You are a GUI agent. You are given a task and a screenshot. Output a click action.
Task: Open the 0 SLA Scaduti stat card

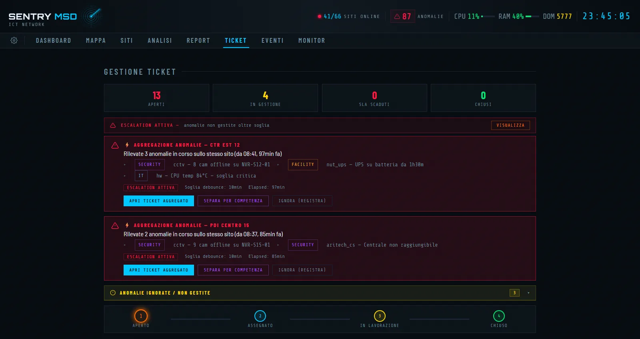point(374,98)
